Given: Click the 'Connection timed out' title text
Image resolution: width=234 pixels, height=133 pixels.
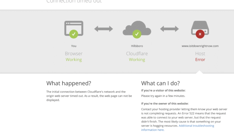Looking at the screenshot, I should click(x=74, y=1).
